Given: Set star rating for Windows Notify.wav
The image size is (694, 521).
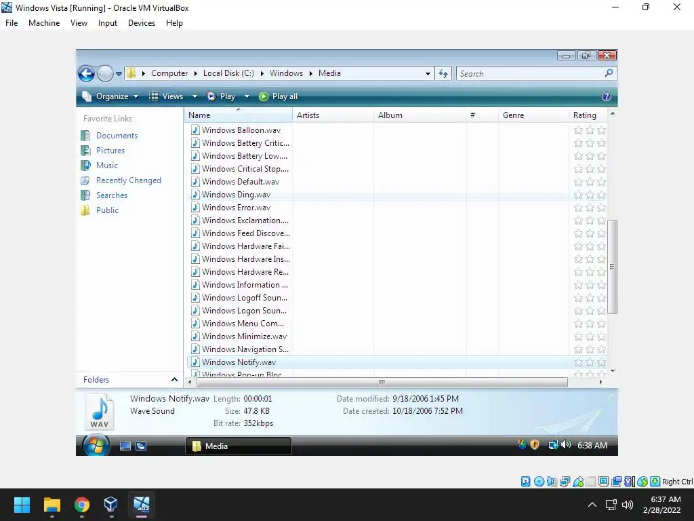Looking at the screenshot, I should 590,362.
